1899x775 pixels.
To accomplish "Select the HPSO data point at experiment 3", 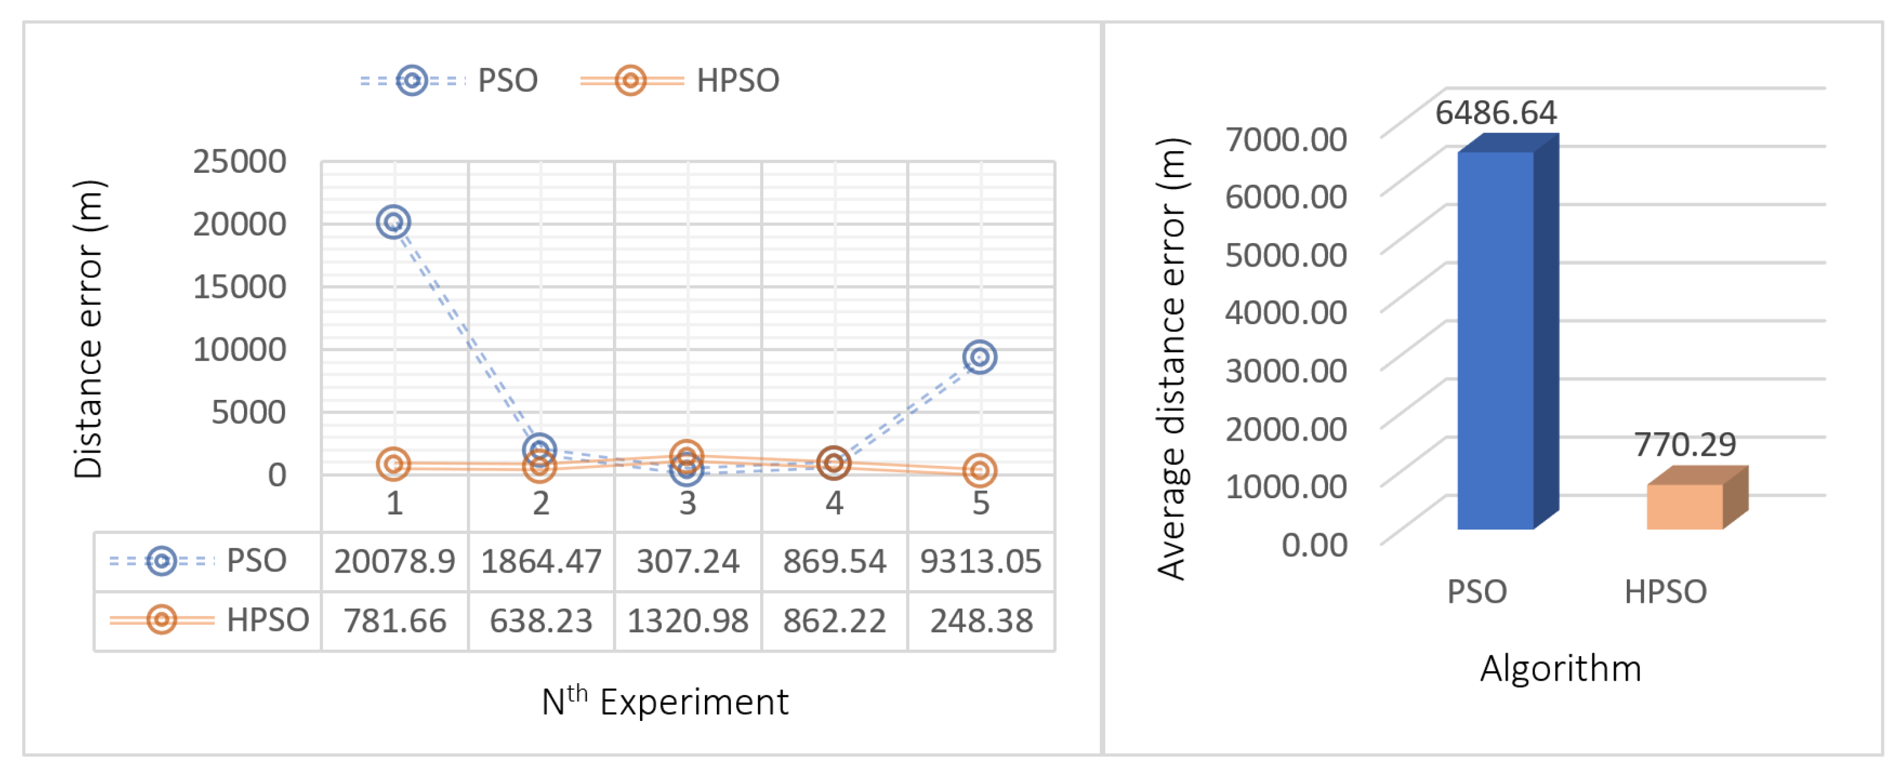I will [686, 457].
